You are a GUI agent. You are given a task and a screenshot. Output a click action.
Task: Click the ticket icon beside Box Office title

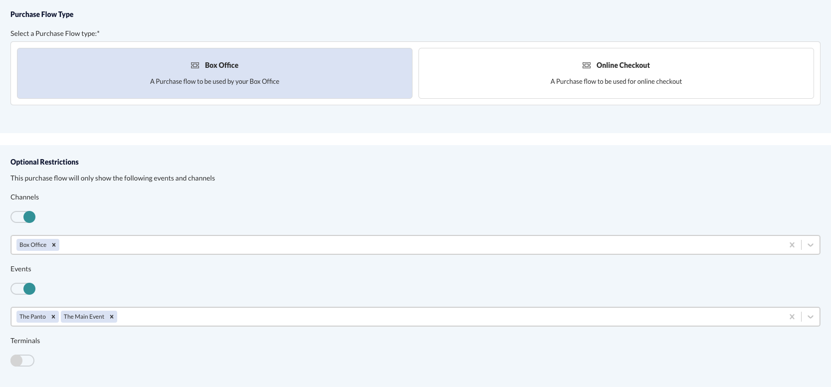point(195,65)
